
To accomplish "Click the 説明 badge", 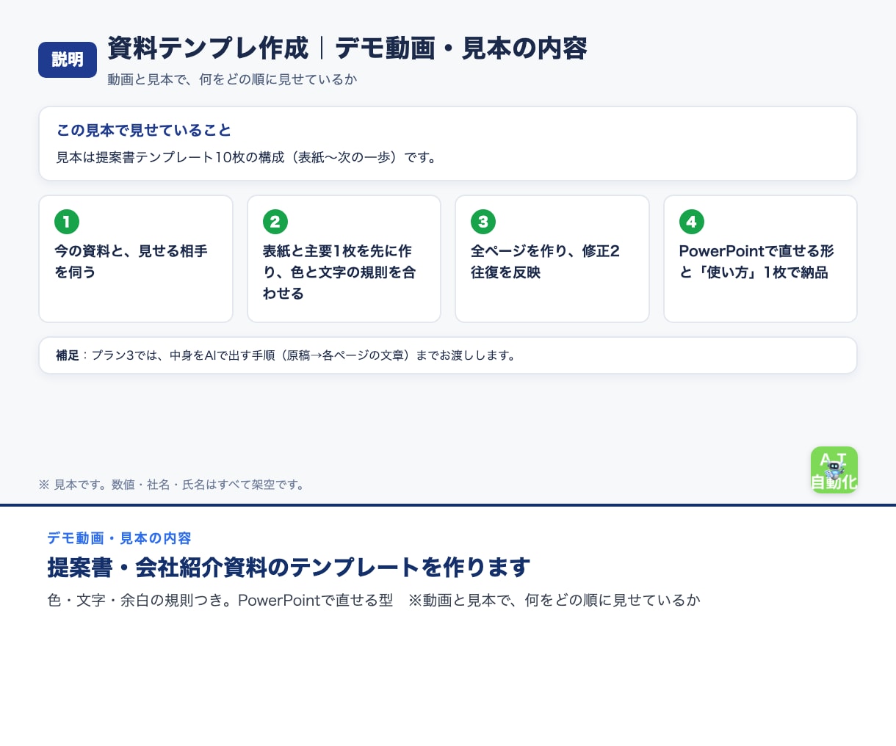I will (x=68, y=59).
